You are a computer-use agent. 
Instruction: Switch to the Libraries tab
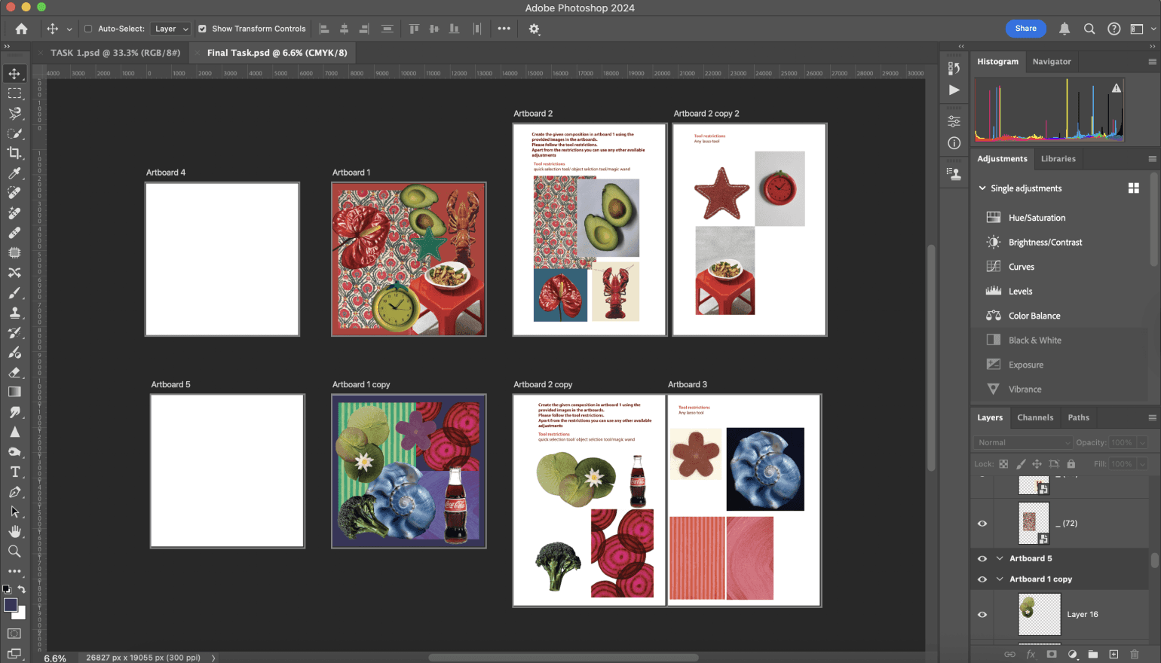[1058, 159]
